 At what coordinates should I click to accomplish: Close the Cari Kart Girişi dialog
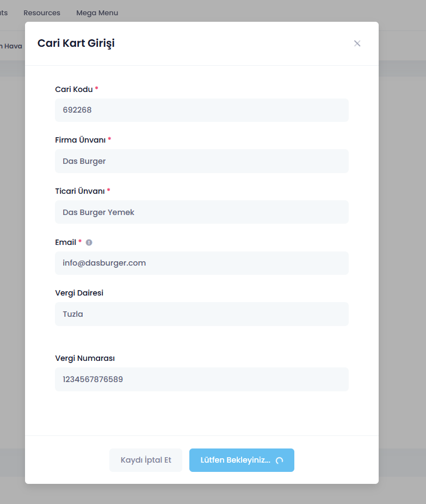coord(357,44)
